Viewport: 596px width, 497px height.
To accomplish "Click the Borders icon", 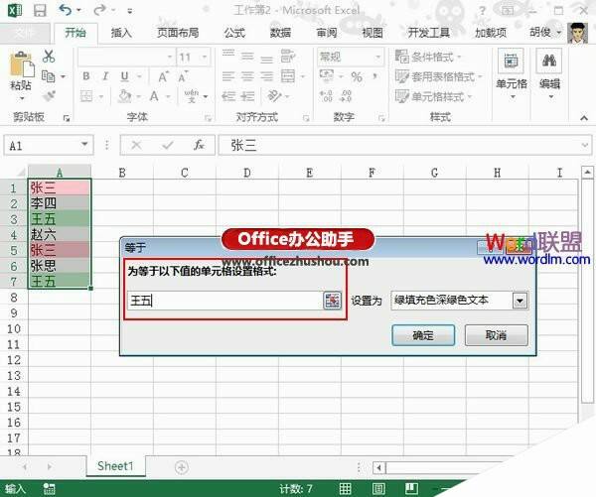I will (86, 96).
